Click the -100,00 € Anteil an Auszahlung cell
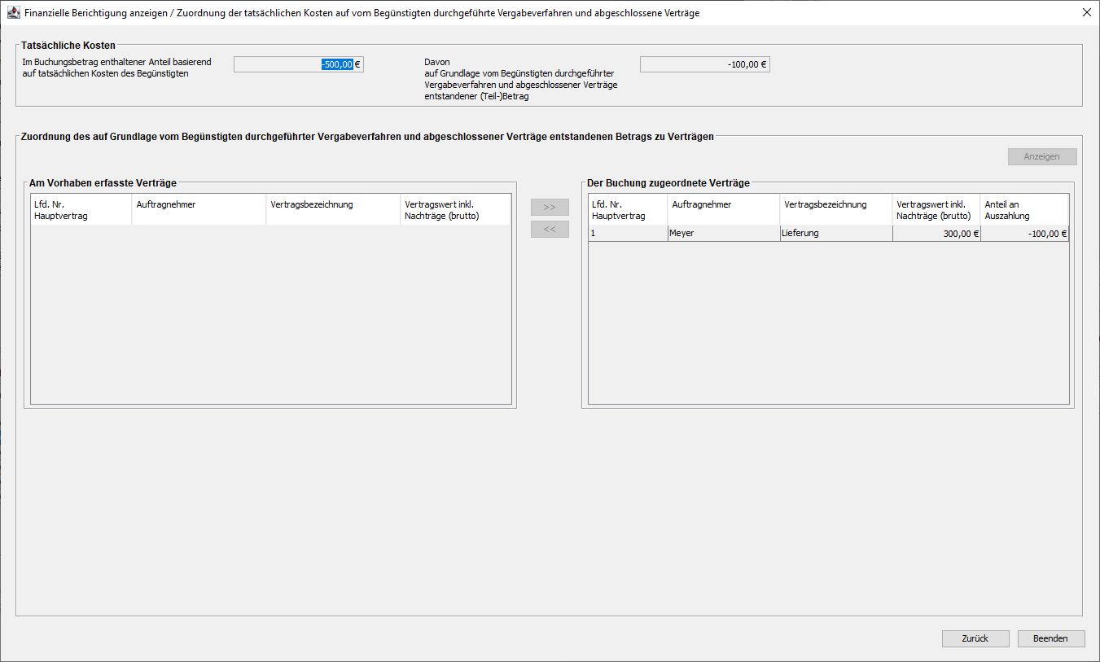The image size is (1100, 662). tap(1024, 234)
